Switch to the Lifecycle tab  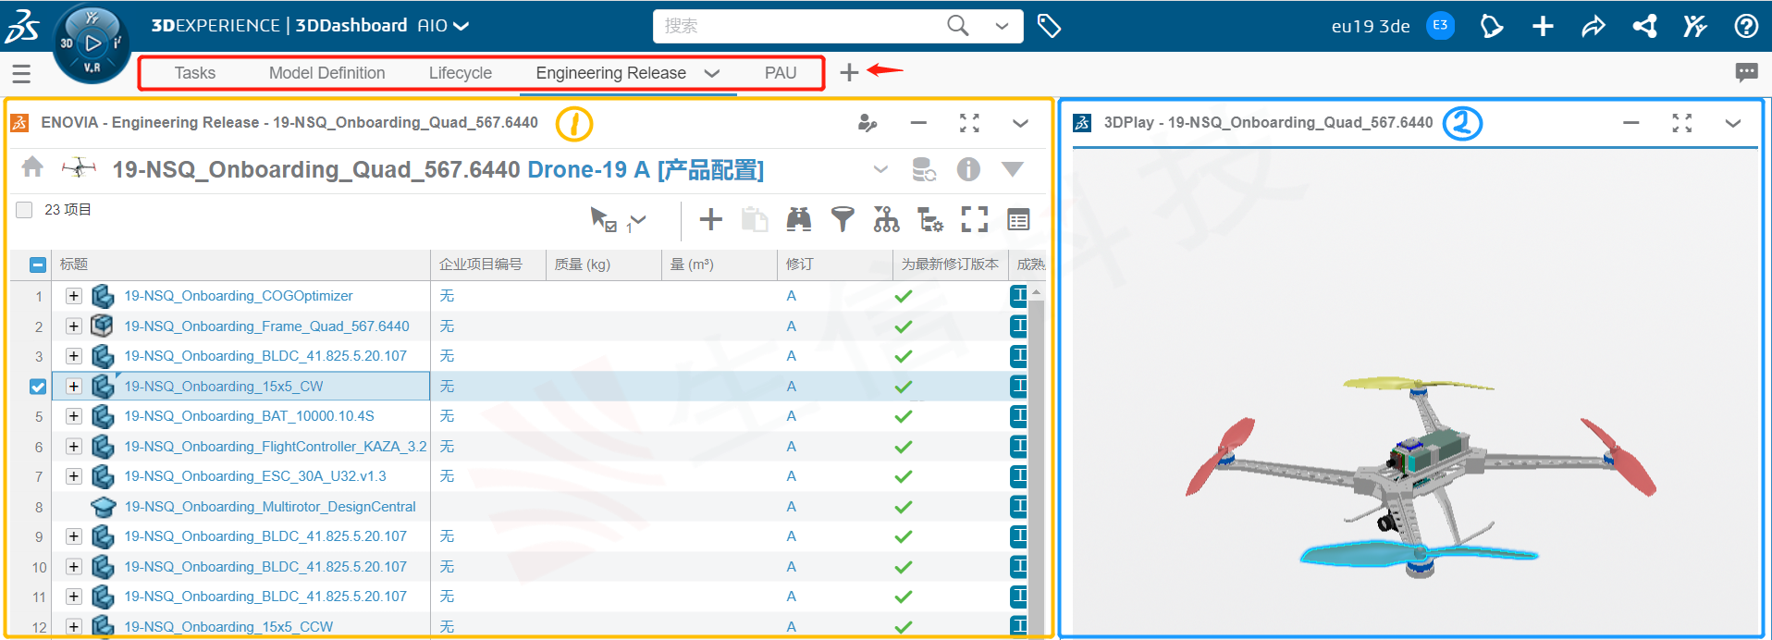click(x=460, y=73)
